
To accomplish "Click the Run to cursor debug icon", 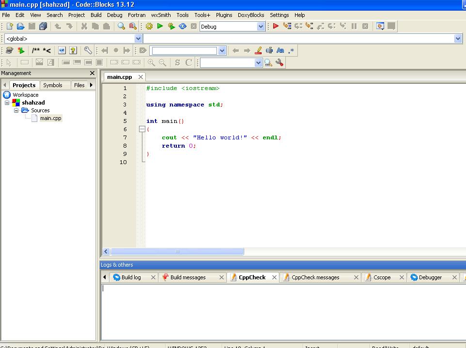I will click(287, 26).
